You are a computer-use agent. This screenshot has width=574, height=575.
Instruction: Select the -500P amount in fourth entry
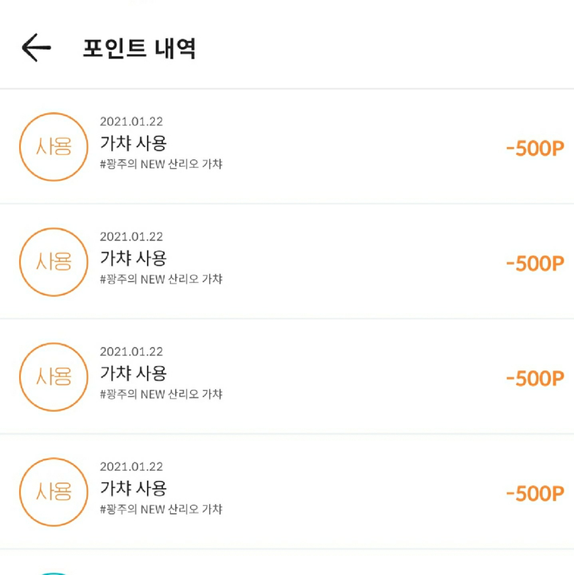[535, 493]
